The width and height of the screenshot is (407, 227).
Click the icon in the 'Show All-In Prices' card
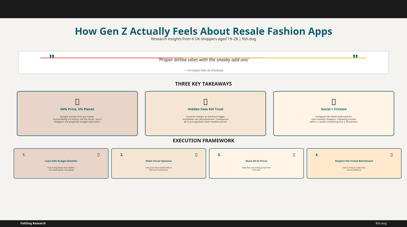294,155
